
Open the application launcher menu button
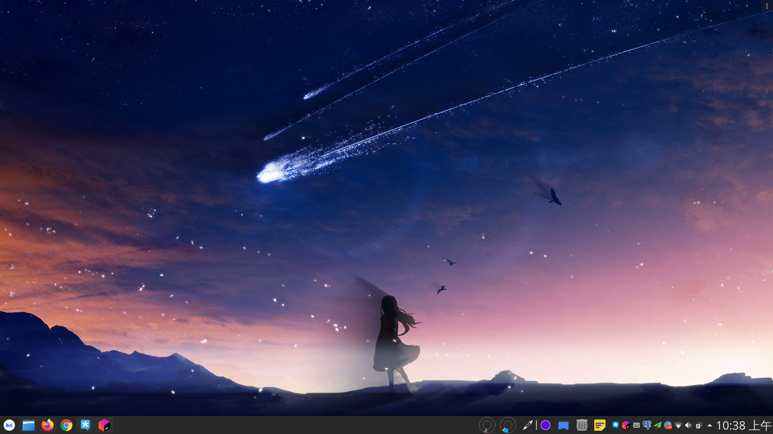coord(9,425)
